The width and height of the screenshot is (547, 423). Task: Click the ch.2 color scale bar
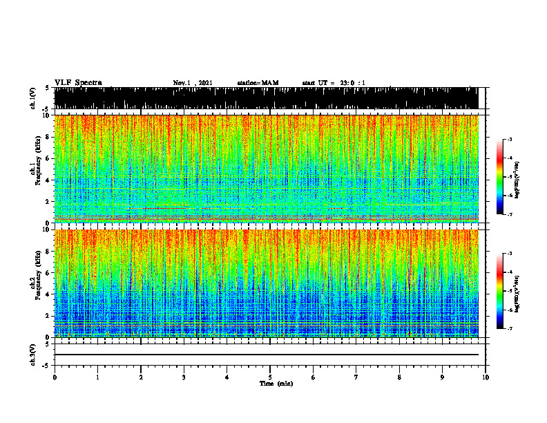(499, 291)
